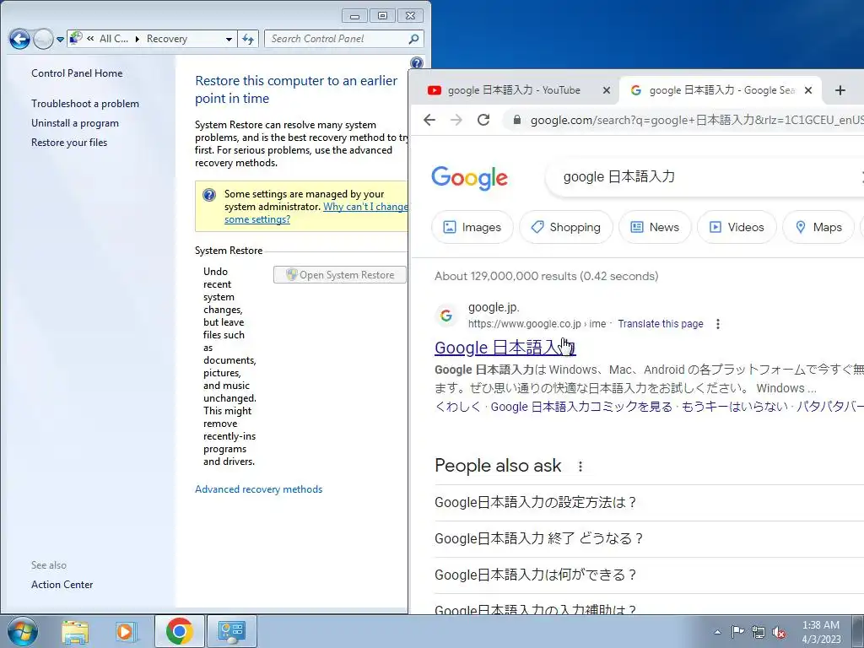Click the google.jp result favicon
The height and width of the screenshot is (648, 864).
[x=446, y=316]
